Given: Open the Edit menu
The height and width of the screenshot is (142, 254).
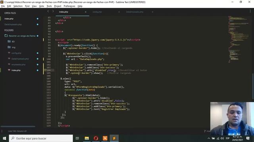Looking at the screenshot, I should 9,6.
